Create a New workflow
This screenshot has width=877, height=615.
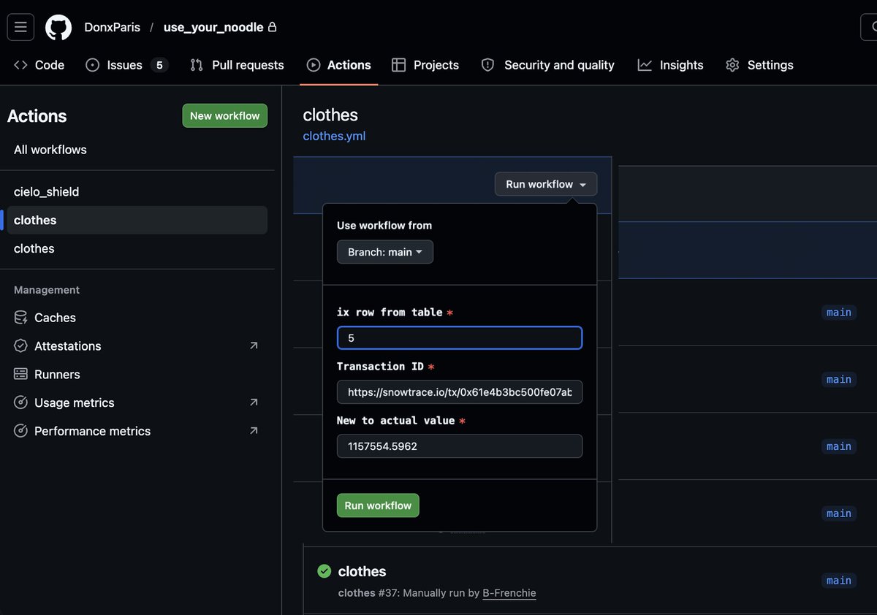(225, 115)
